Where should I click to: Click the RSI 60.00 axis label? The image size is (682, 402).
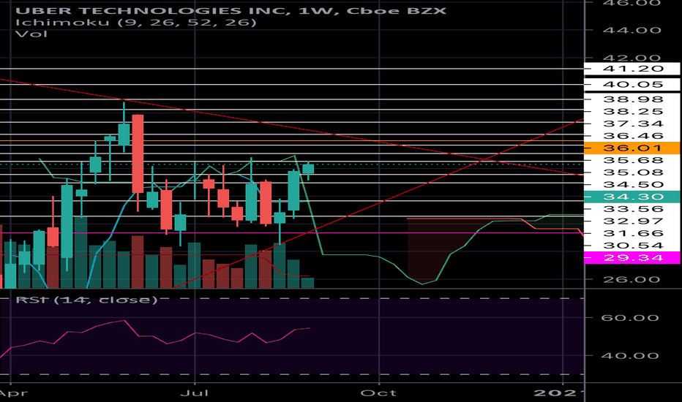[630, 318]
